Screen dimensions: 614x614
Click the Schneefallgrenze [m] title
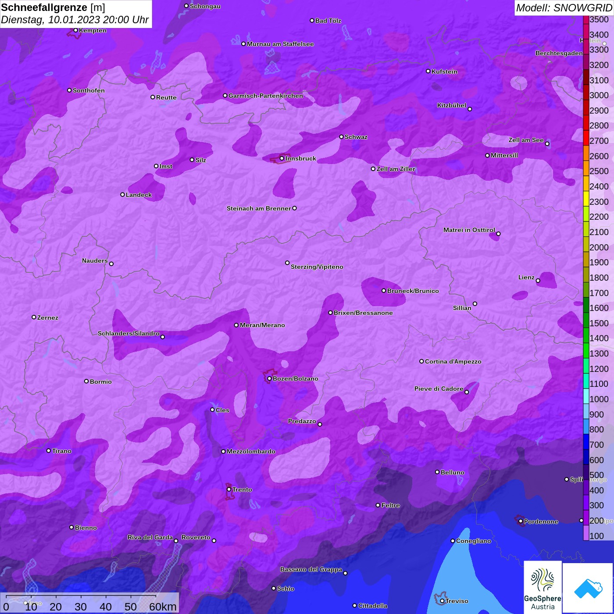pyautogui.click(x=53, y=7)
